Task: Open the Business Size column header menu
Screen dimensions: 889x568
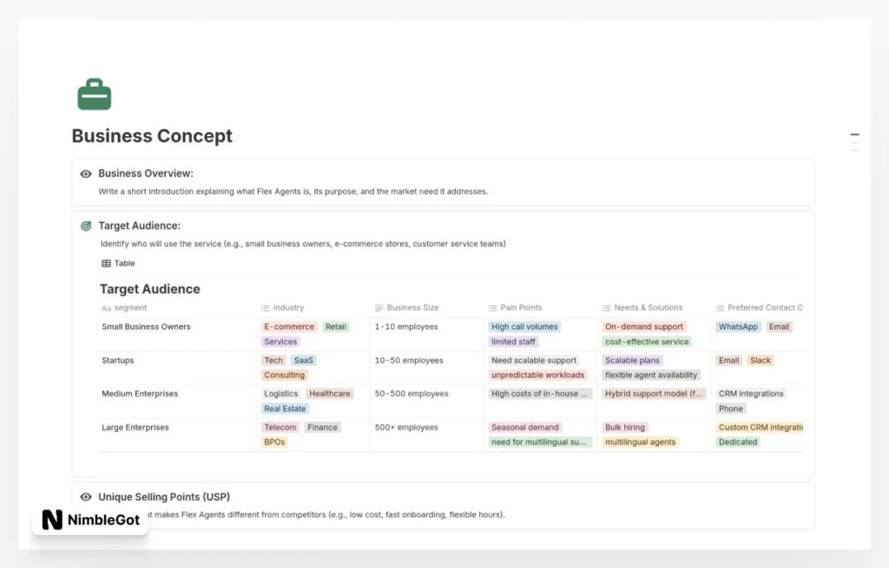Action: (x=412, y=308)
